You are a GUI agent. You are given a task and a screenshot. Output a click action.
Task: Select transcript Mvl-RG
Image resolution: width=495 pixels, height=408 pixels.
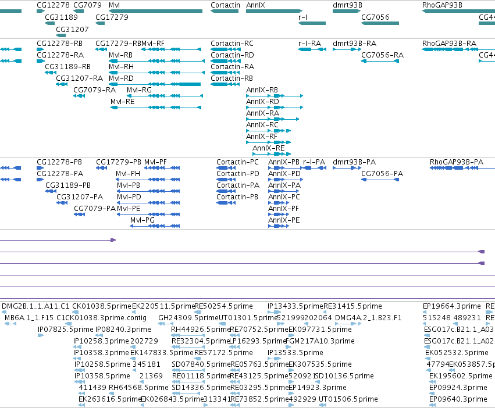[165, 96]
